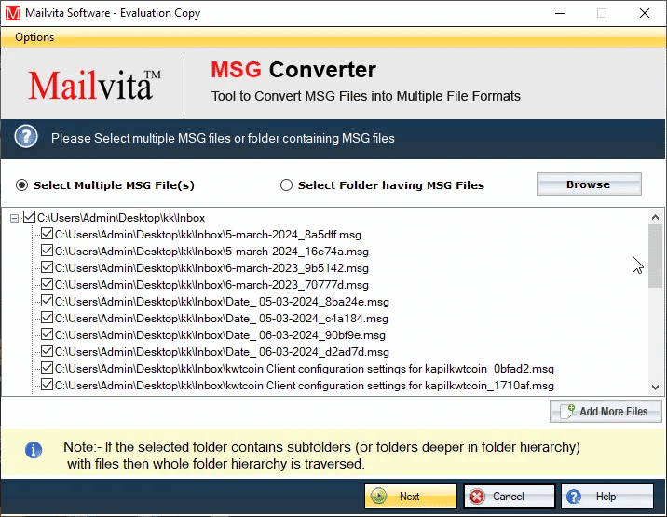
Task: Select the Date_ 06-03-2024_90bf9e.msg row
Action: pos(221,335)
